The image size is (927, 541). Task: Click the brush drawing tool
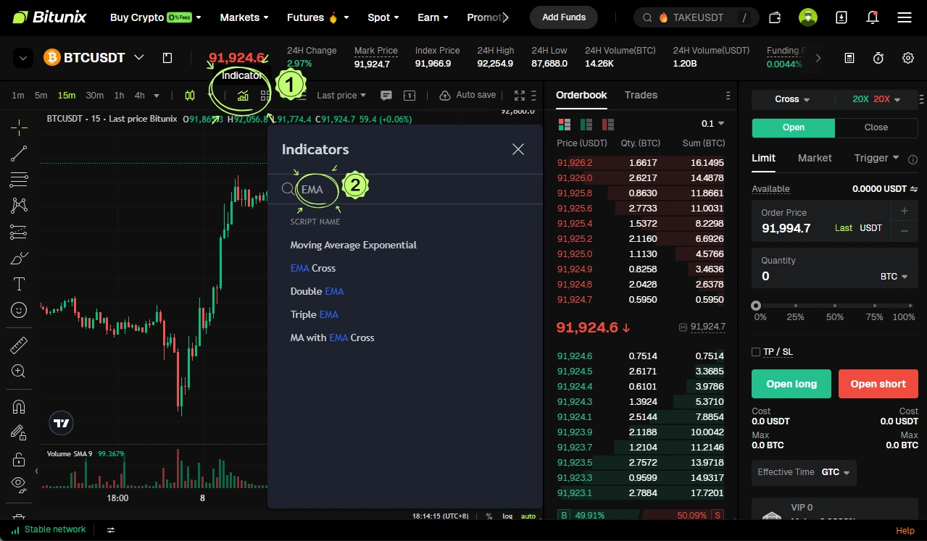19,258
